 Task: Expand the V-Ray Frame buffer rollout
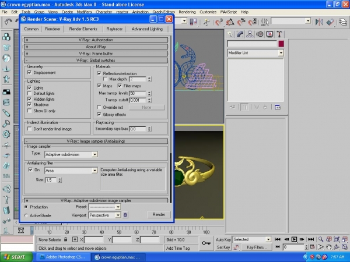click(96, 54)
